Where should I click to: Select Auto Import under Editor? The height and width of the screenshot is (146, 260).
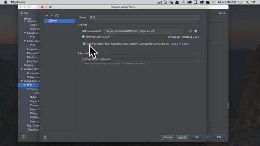(x=35, y=29)
